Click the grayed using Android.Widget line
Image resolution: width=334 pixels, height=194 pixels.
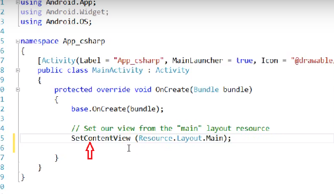[64, 12]
